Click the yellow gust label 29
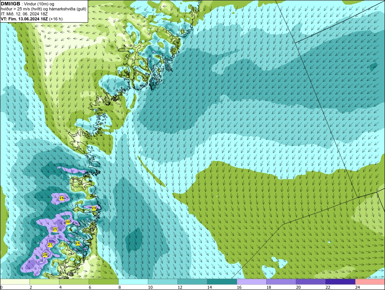This screenshot has width=385, height=290. pos(94,208)
